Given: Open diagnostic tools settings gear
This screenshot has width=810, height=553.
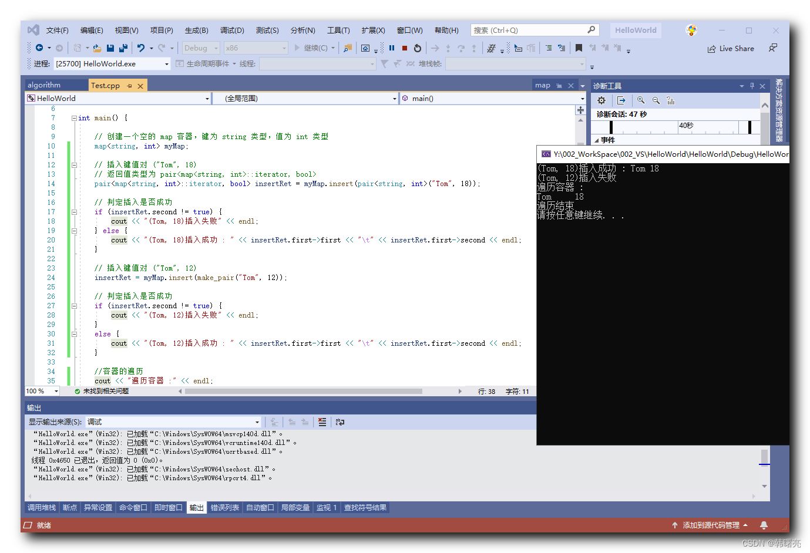Looking at the screenshot, I should [x=601, y=100].
